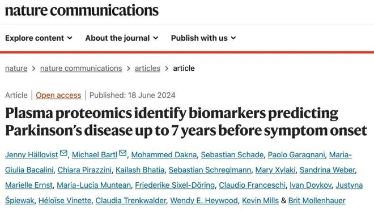Click author Mary Xylaki
Viewport: 374px width, 211px height.
click(x=275, y=170)
